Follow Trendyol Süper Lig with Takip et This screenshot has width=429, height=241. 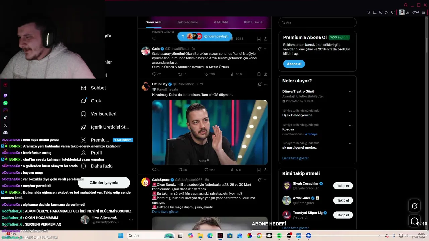(343, 215)
